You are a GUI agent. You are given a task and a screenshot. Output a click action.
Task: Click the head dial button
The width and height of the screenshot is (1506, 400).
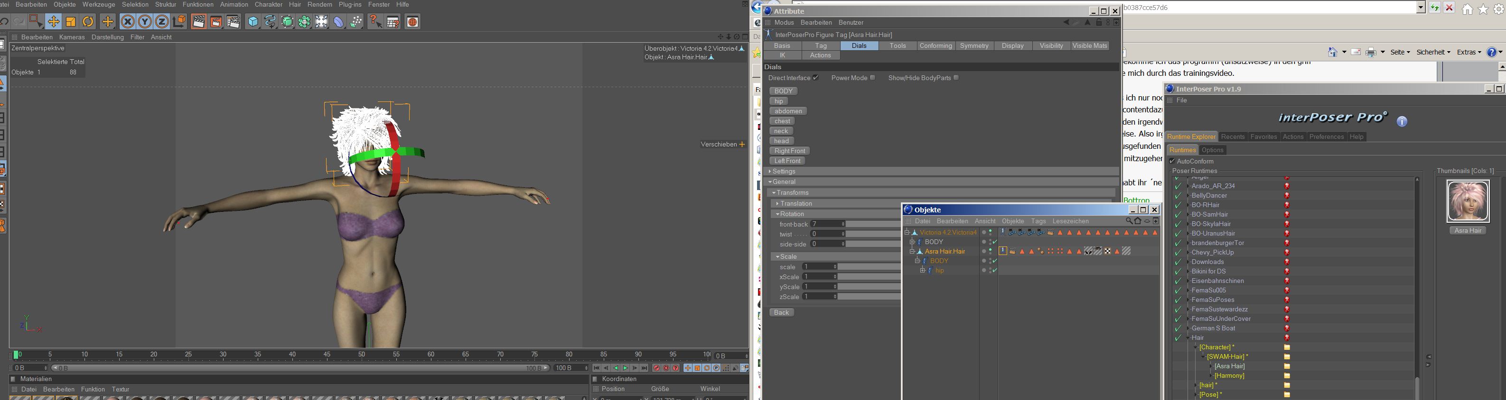781,141
